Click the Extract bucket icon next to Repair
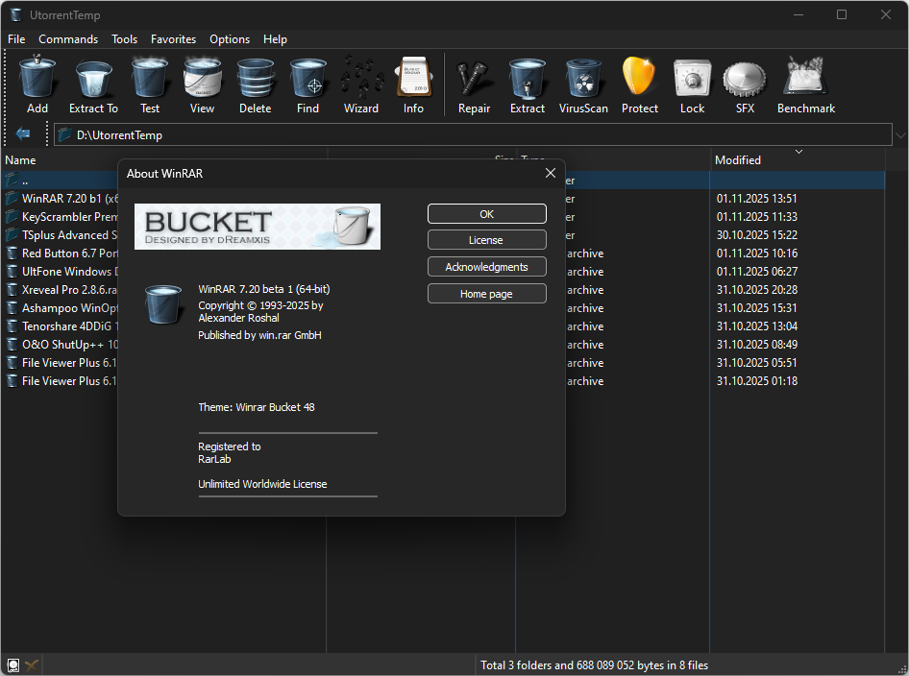 [x=528, y=84]
